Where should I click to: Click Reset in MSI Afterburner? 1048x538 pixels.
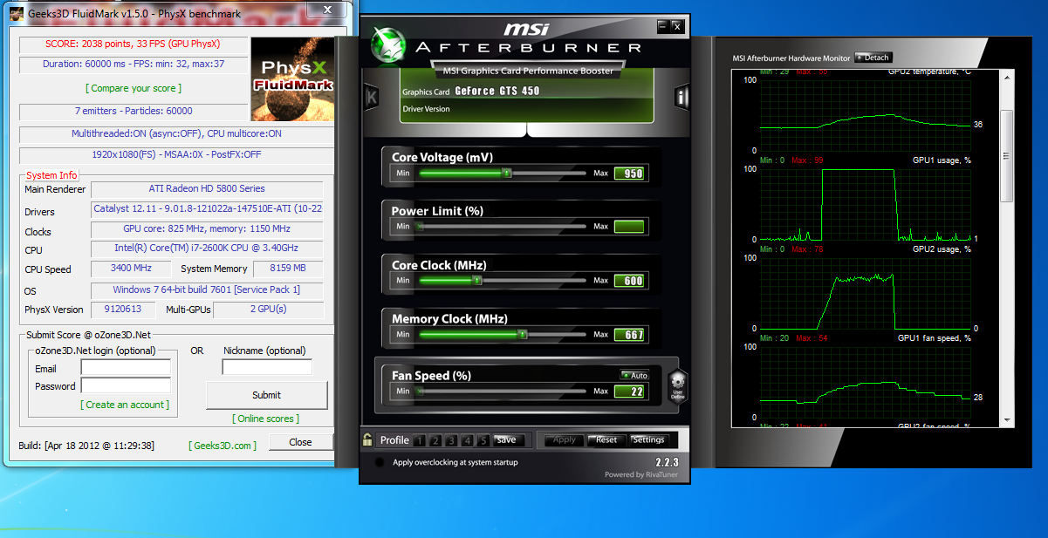pyautogui.click(x=606, y=440)
